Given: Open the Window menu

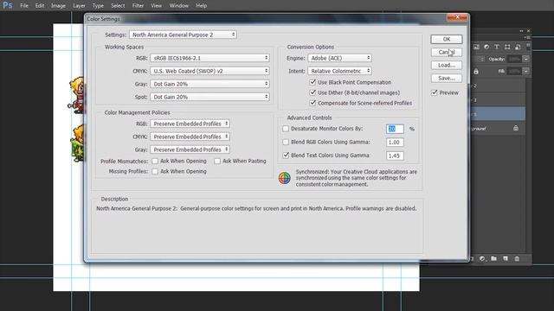Looking at the screenshot, I should [x=179, y=6].
